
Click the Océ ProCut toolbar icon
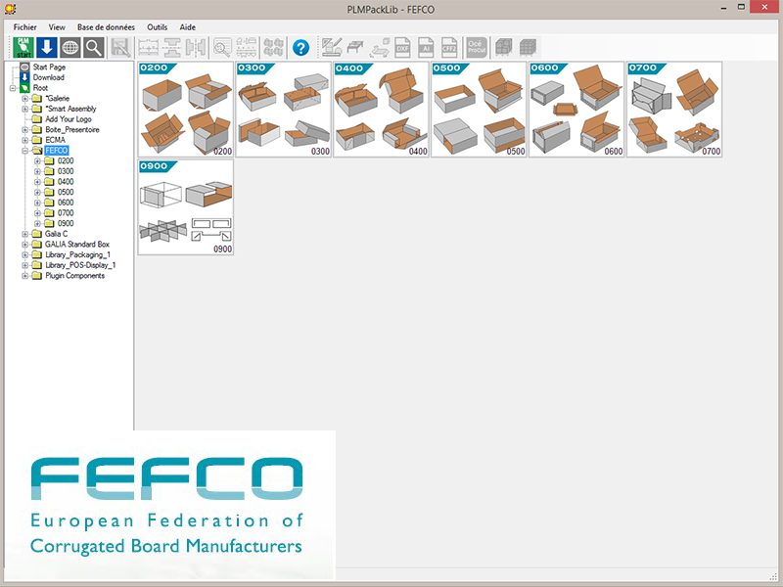(x=477, y=47)
